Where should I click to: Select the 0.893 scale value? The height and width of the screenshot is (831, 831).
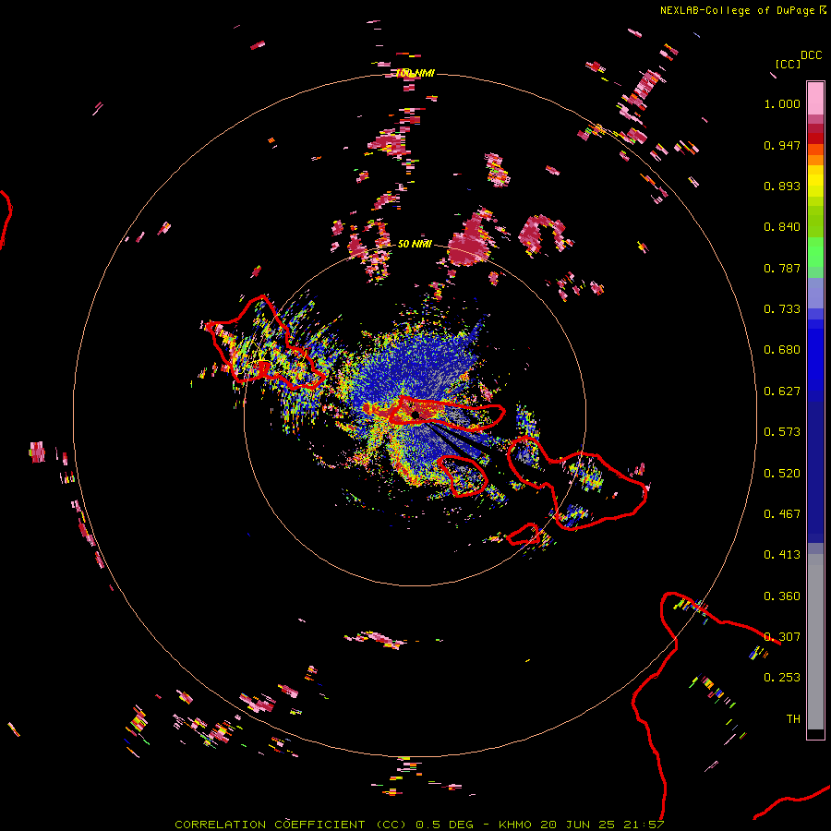[x=782, y=186]
